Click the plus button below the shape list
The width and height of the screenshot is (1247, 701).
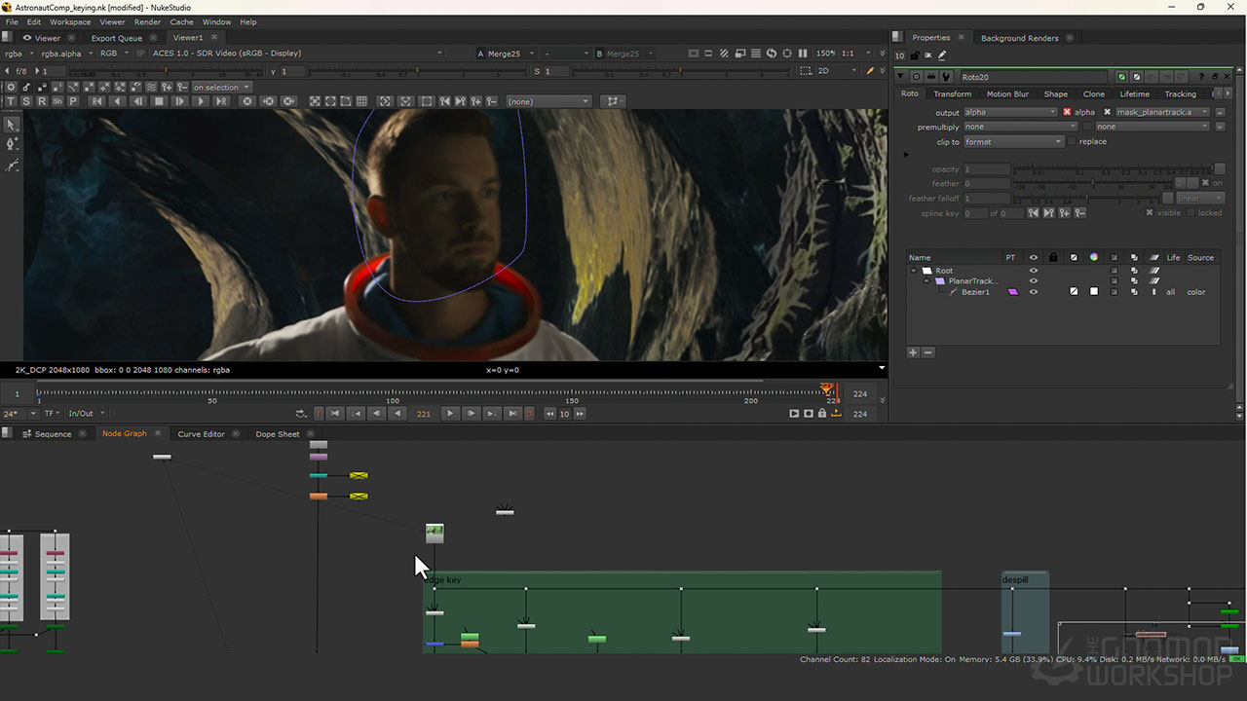pyautogui.click(x=913, y=352)
